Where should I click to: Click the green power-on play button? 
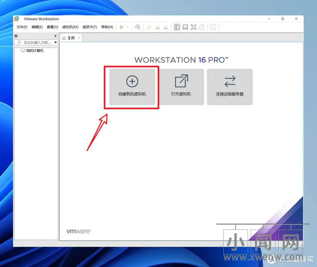click(122, 27)
